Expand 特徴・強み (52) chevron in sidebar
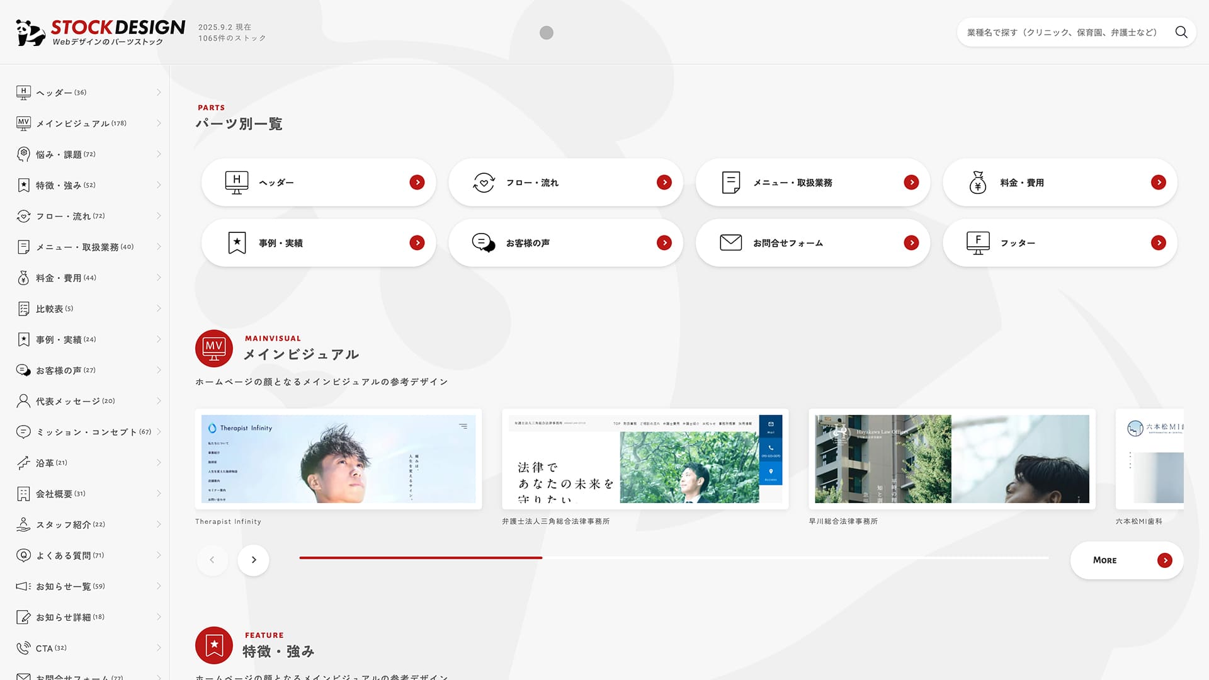This screenshot has width=1209, height=680. pyautogui.click(x=159, y=185)
